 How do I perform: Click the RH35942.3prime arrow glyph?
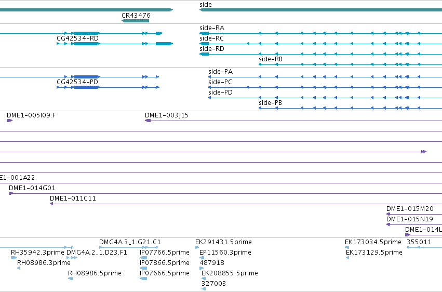[14, 258]
